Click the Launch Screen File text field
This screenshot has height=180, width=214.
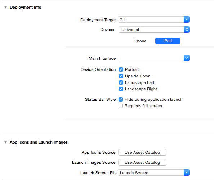pyautogui.click(x=151, y=173)
